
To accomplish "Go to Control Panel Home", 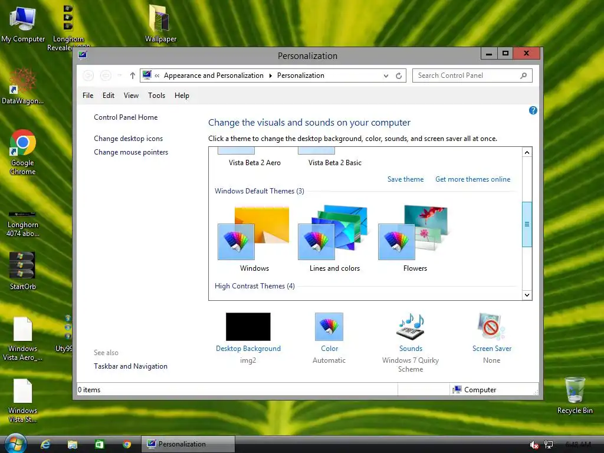I will point(126,117).
